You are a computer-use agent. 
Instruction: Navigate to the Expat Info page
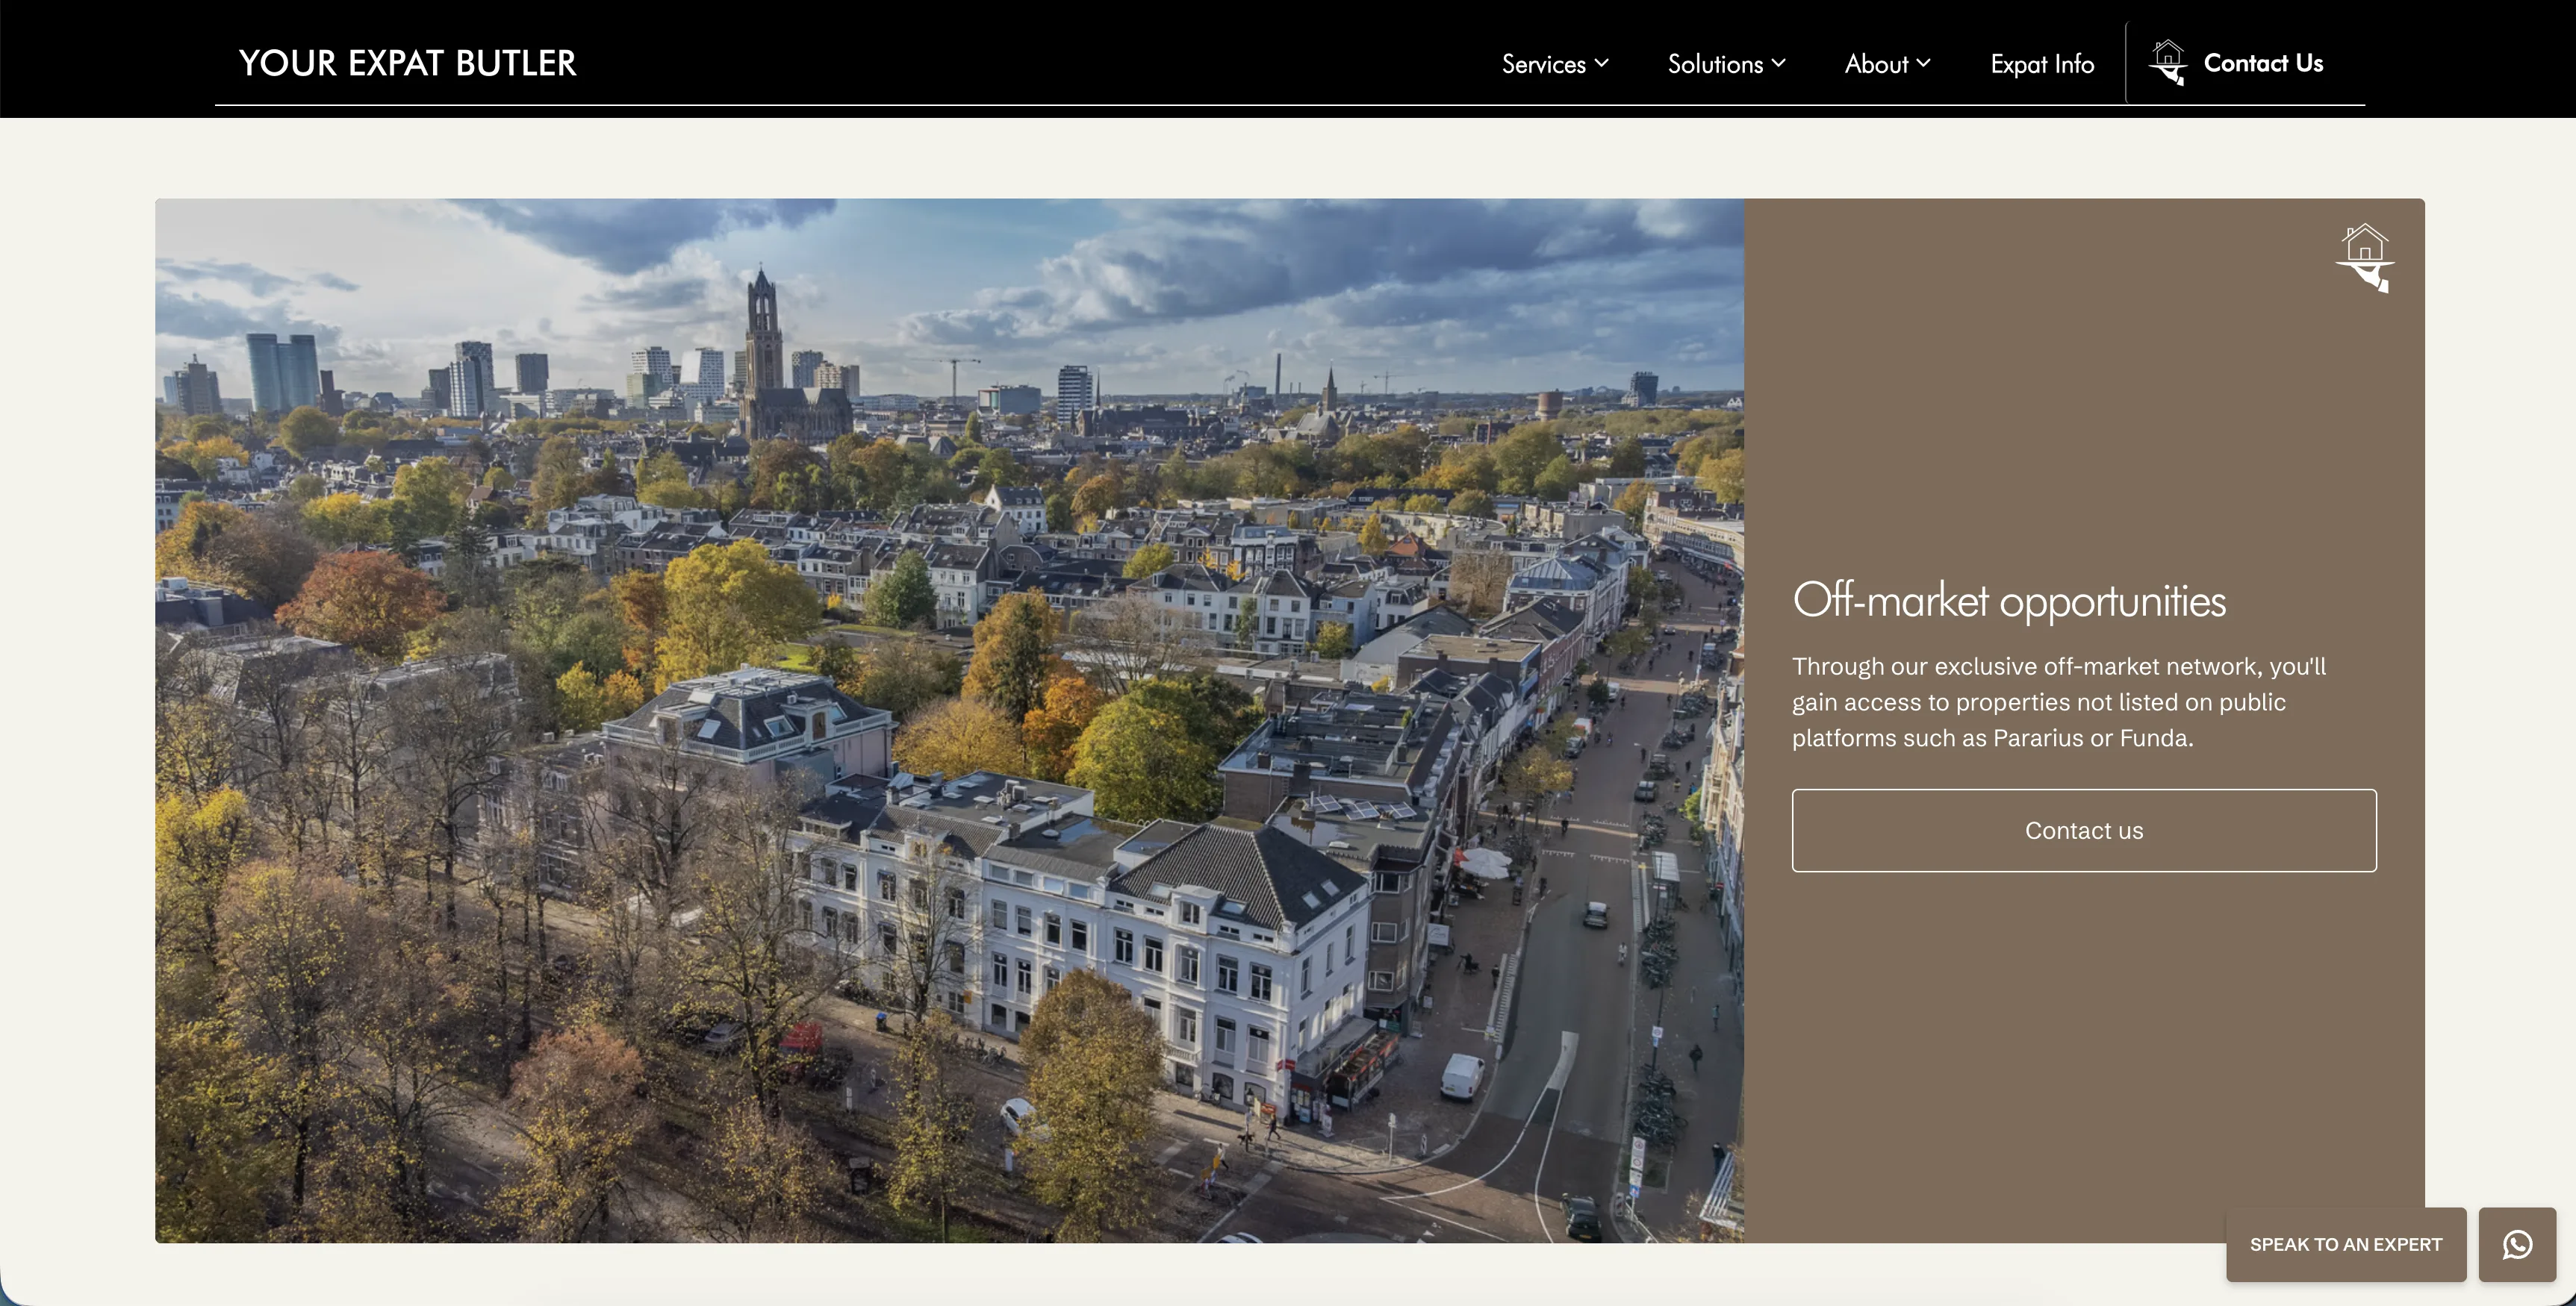2042,63
